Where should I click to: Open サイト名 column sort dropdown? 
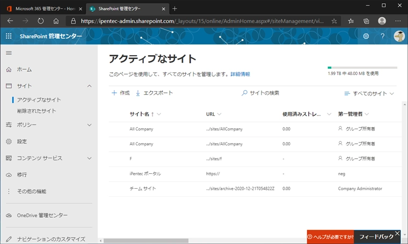click(x=159, y=114)
